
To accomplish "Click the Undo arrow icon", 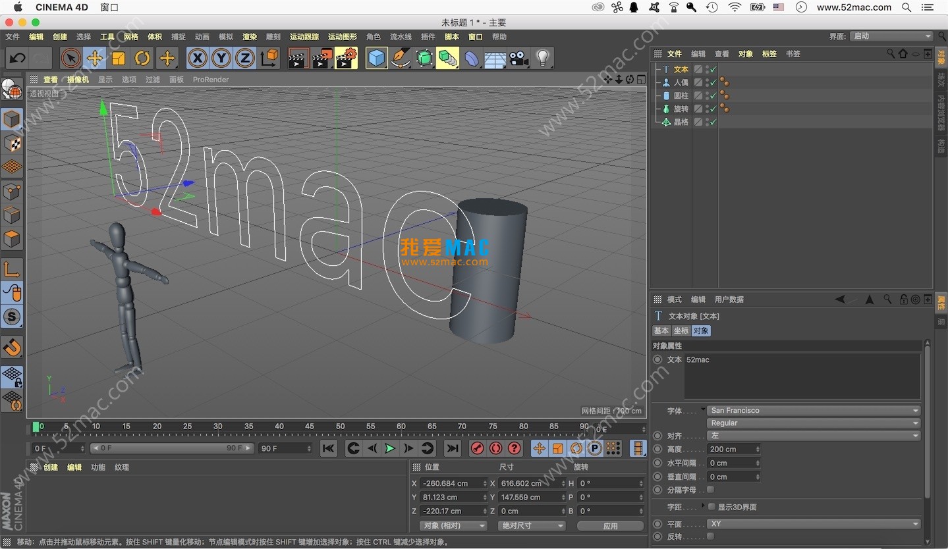I will 17,58.
